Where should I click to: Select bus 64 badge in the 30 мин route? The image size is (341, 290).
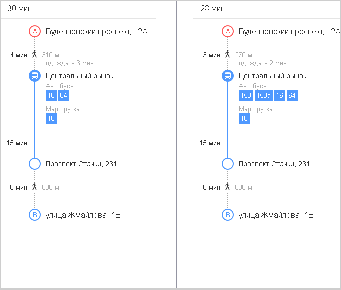click(x=64, y=95)
